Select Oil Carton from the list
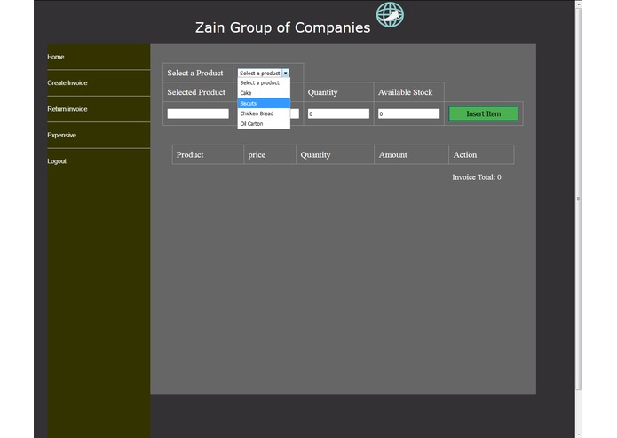The image size is (617, 438). [x=264, y=124]
